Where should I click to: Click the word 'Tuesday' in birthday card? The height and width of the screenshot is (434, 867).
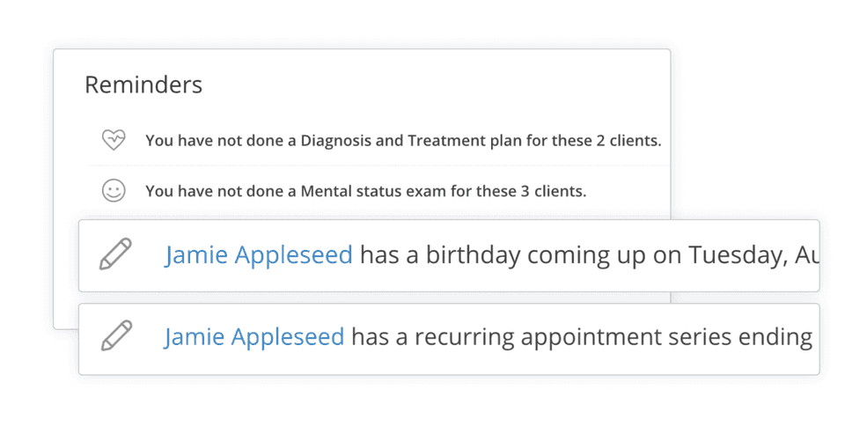click(x=738, y=255)
